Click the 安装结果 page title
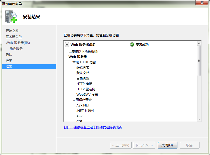The image size is (210, 155). click(31, 17)
